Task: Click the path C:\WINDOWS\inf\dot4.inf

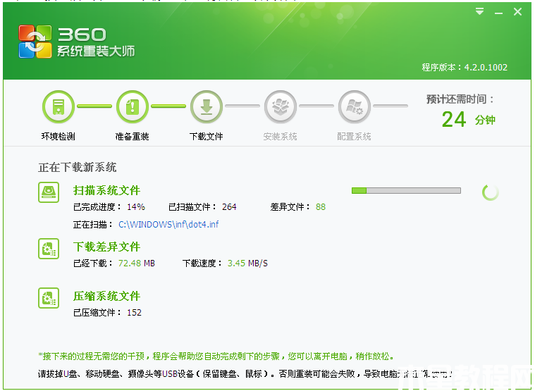Action: click(168, 225)
